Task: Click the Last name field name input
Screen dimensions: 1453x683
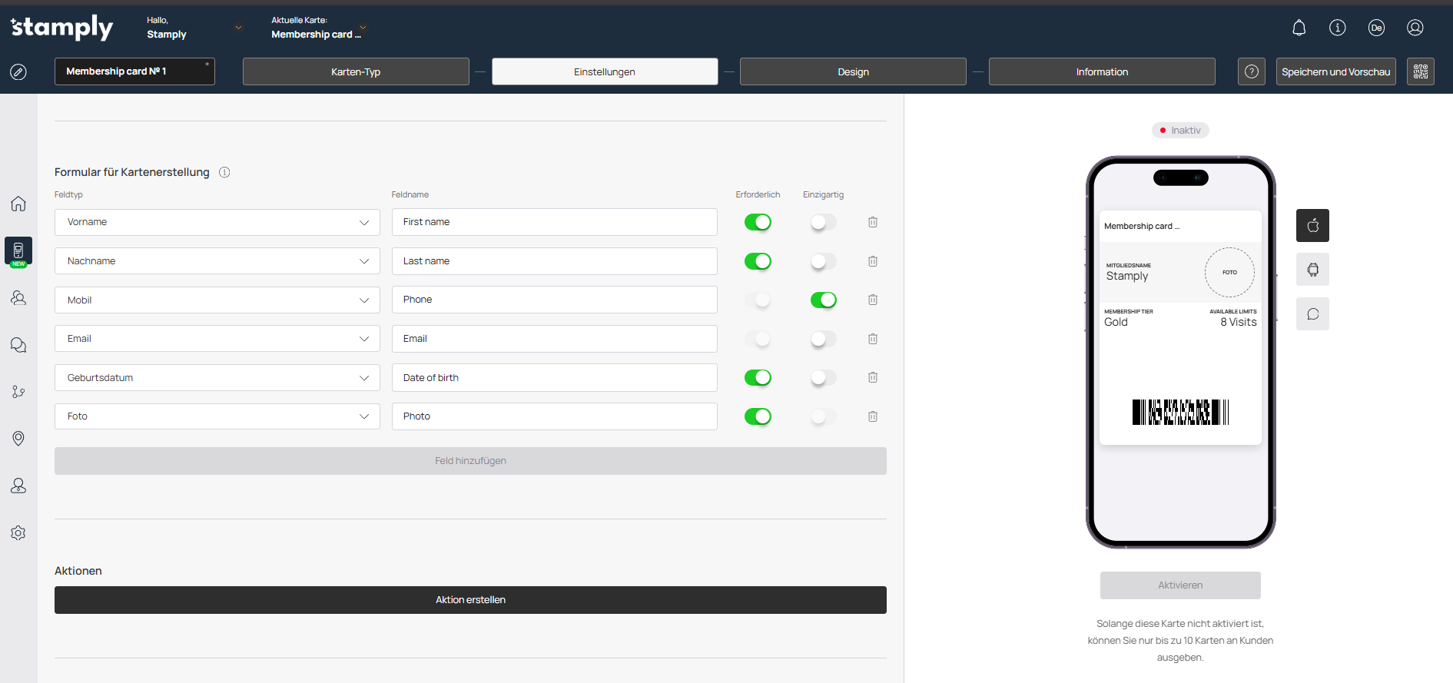Action: 554,261
